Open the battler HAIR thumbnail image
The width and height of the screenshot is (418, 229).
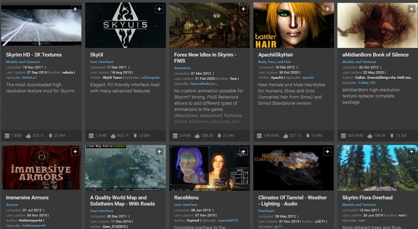point(294,25)
